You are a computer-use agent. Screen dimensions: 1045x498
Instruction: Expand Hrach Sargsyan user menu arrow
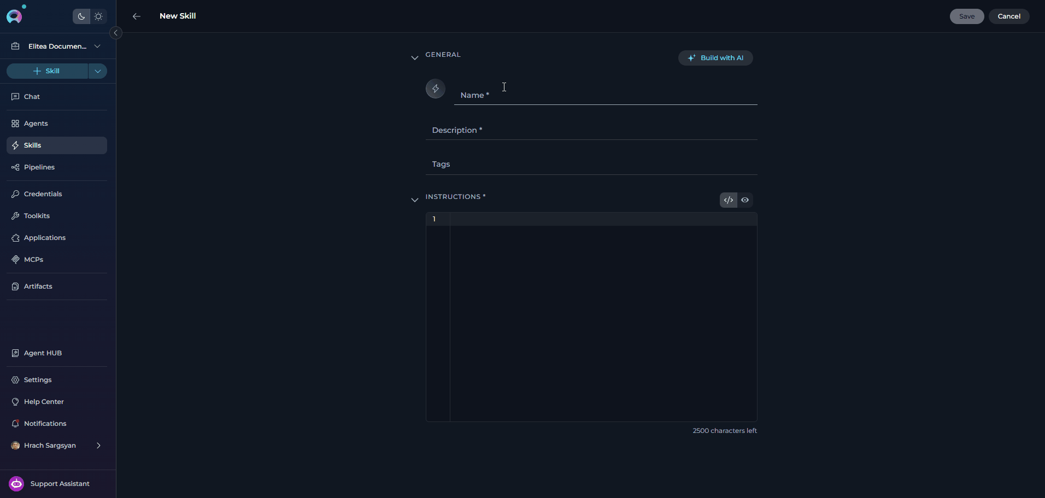pyautogui.click(x=98, y=446)
